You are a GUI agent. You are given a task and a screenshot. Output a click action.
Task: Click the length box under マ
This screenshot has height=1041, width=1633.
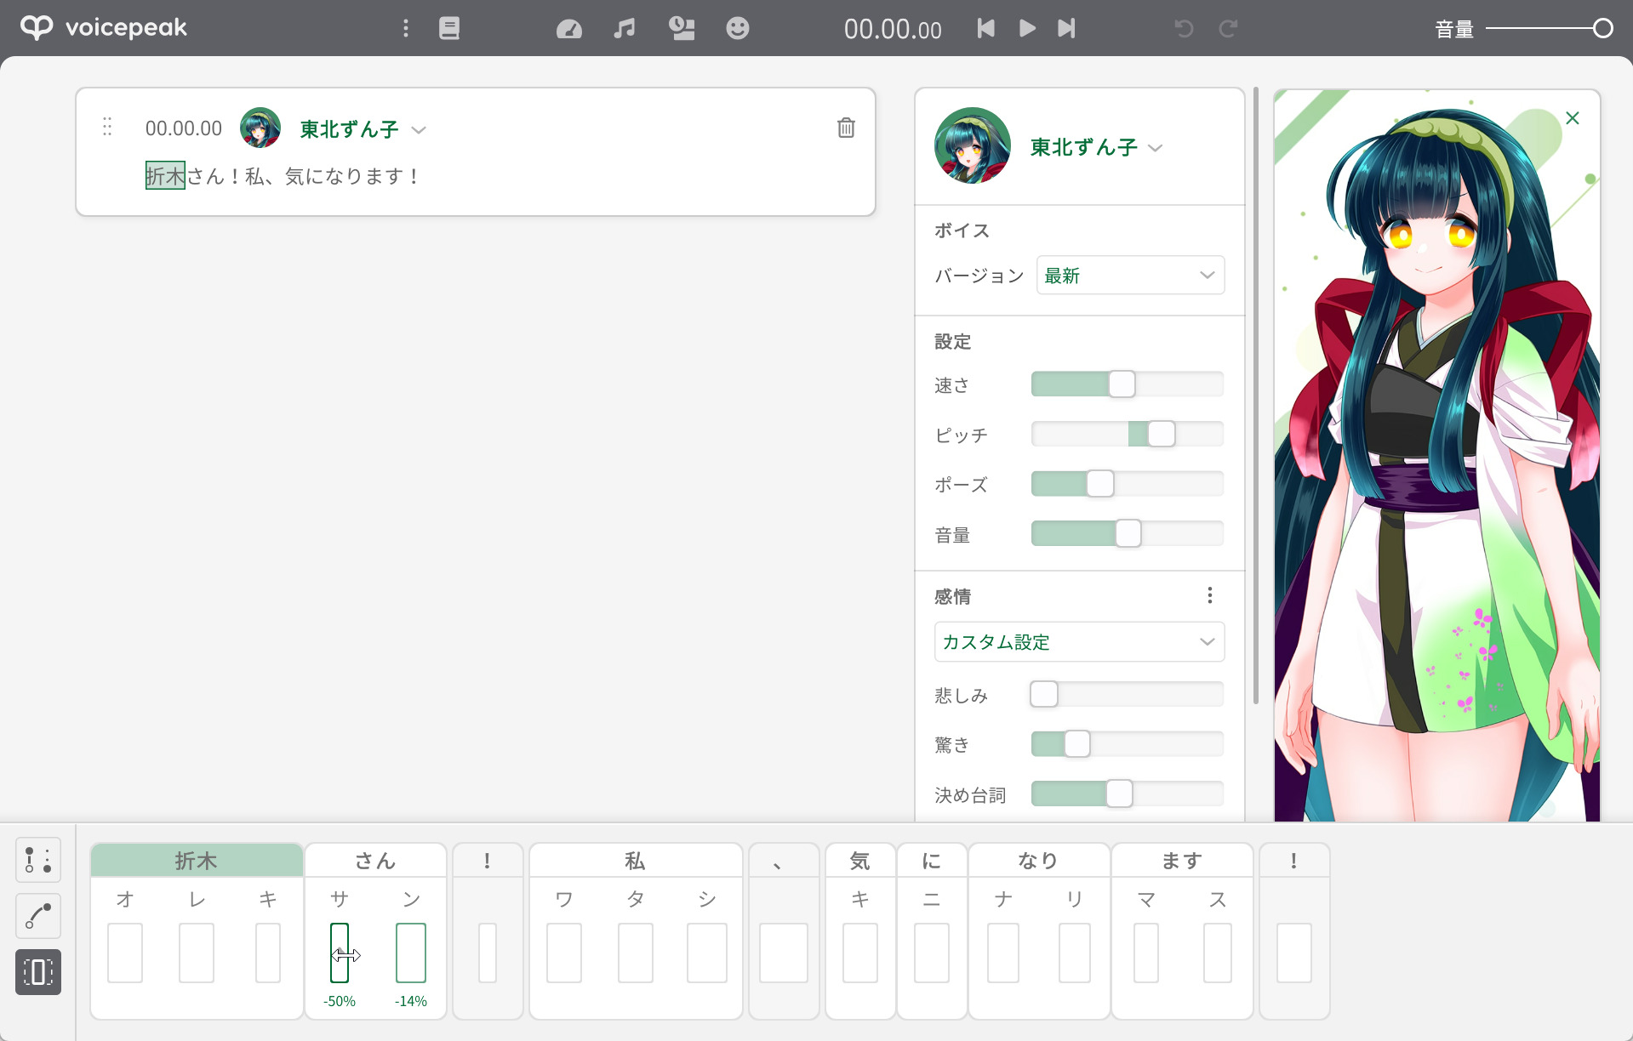tap(1146, 953)
